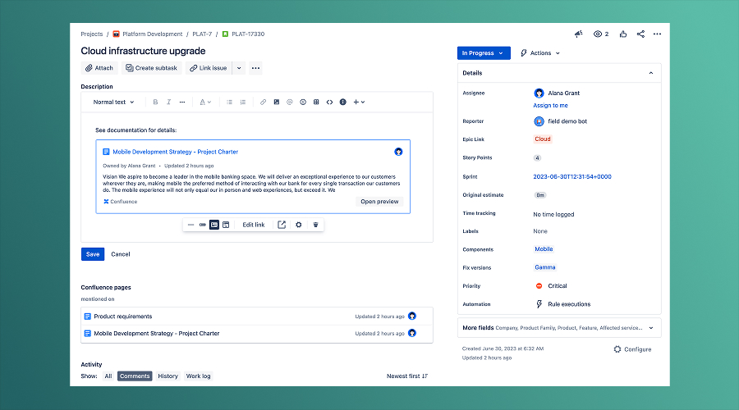The width and height of the screenshot is (739, 410).
Task: Click the Link issue button
Action: point(209,68)
